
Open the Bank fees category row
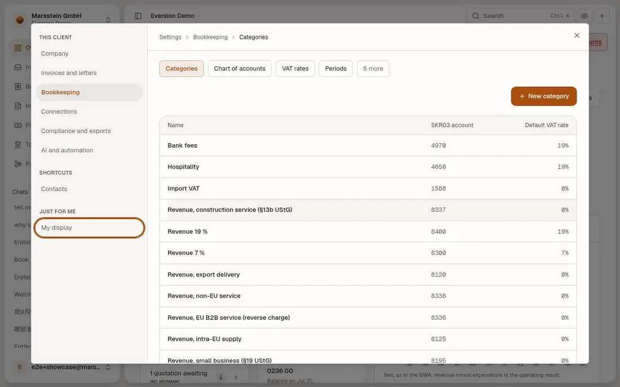coord(367,145)
